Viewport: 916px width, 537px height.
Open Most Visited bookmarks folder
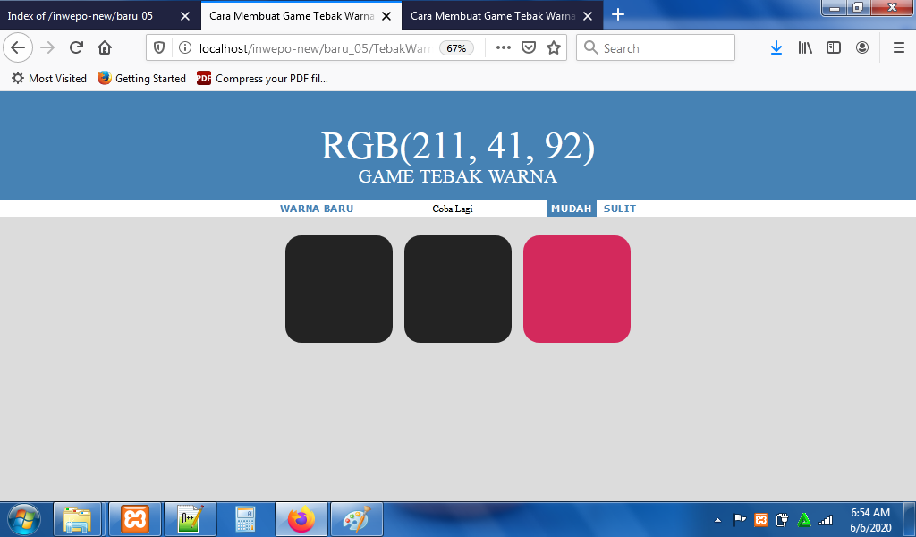coord(49,78)
